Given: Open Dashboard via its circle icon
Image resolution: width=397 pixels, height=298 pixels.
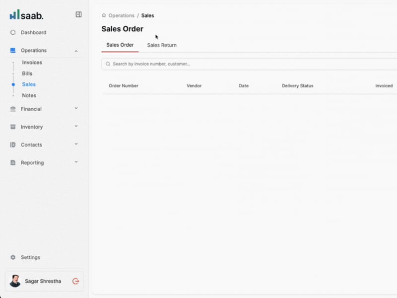Looking at the screenshot, I should click(x=13, y=32).
